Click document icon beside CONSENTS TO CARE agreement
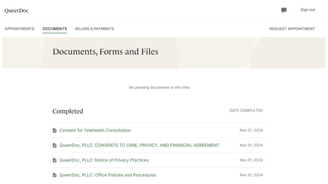 pos(54,145)
